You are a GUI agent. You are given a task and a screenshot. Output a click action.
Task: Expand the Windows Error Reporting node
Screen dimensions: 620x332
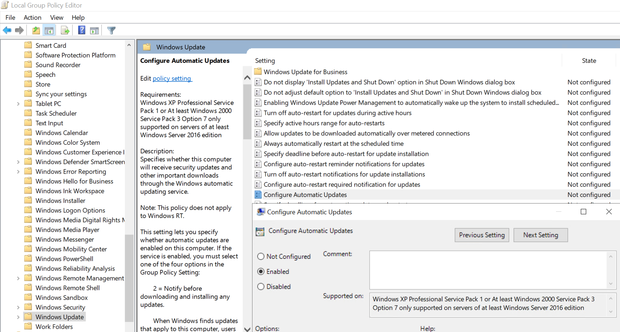click(x=18, y=172)
